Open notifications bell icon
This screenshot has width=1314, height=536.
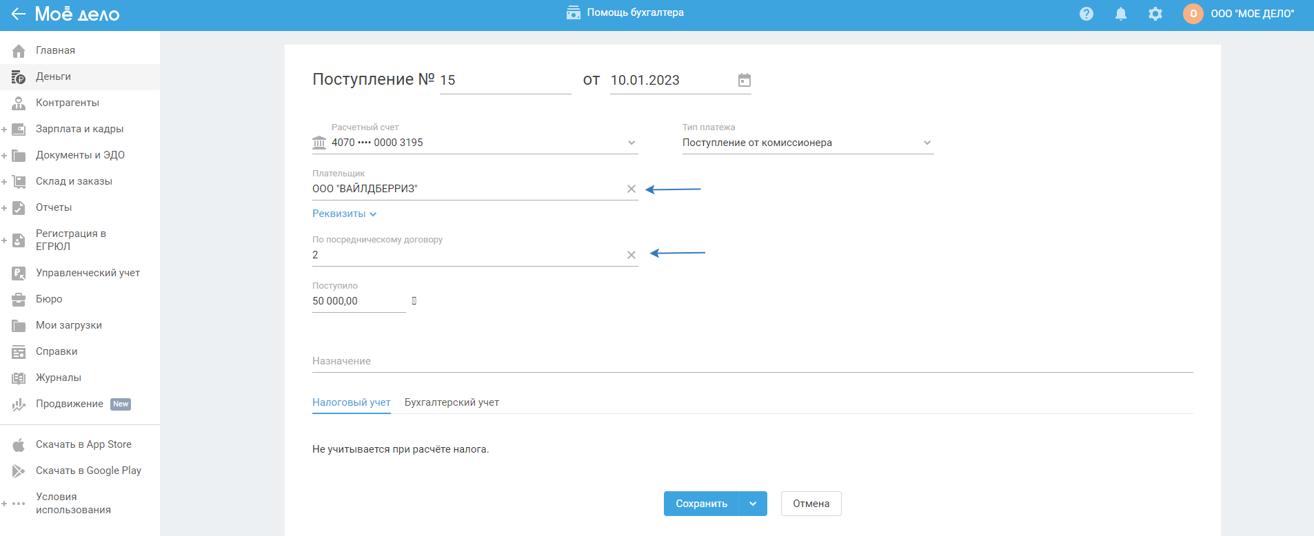[x=1121, y=14]
